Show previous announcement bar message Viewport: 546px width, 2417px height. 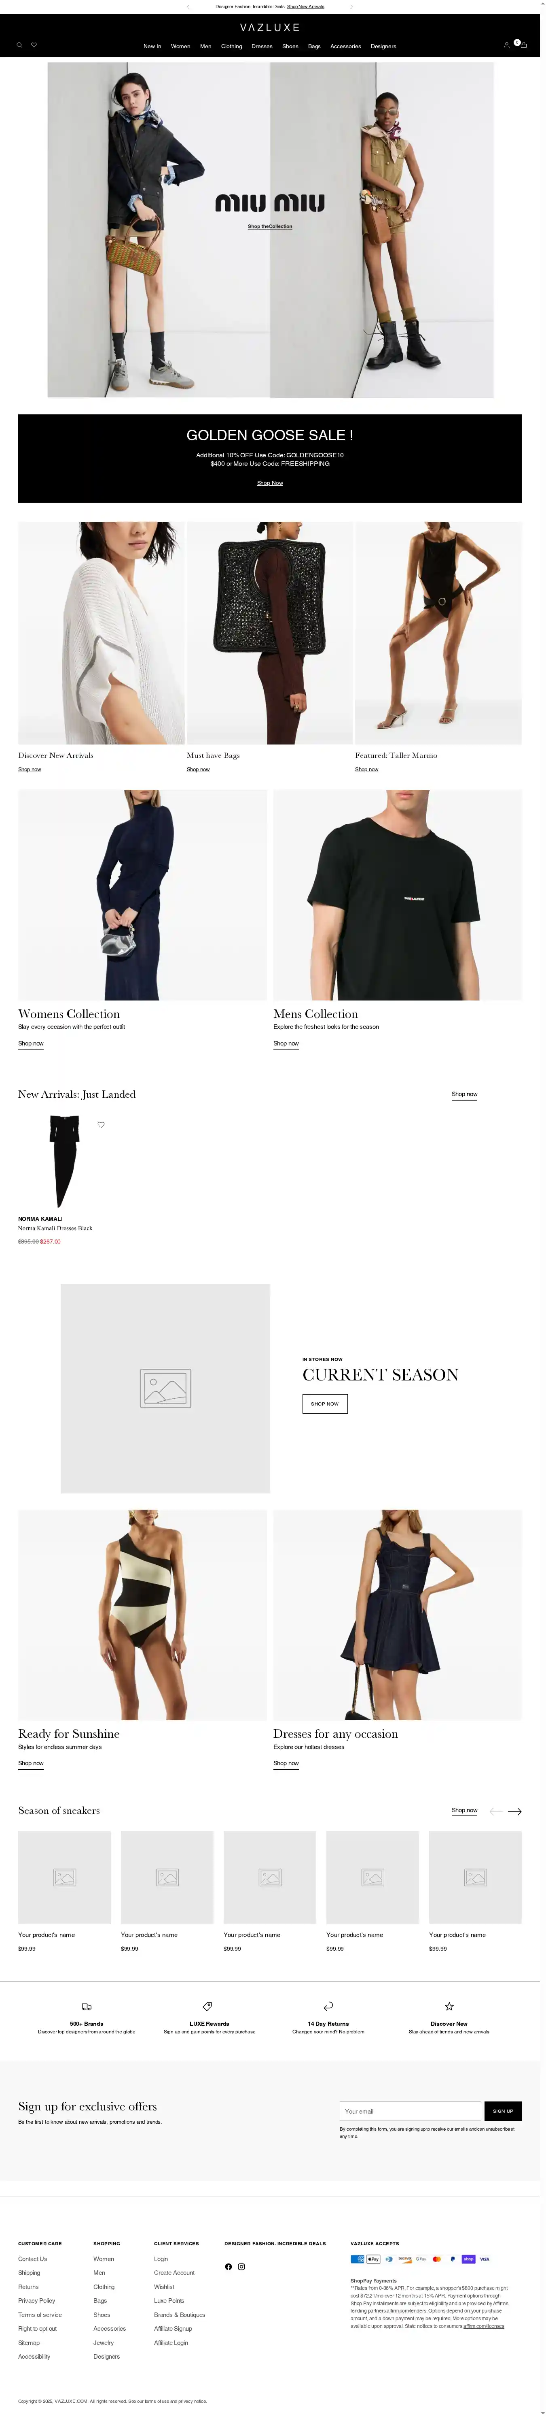pos(188,6)
